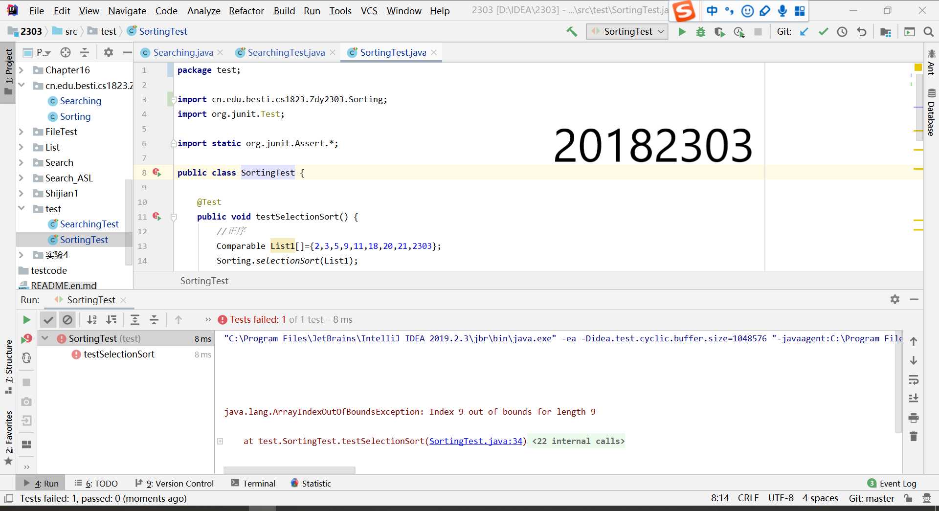Open the SortingTest run configuration dropdown
Image resolution: width=939 pixels, height=511 pixels.
click(x=628, y=32)
